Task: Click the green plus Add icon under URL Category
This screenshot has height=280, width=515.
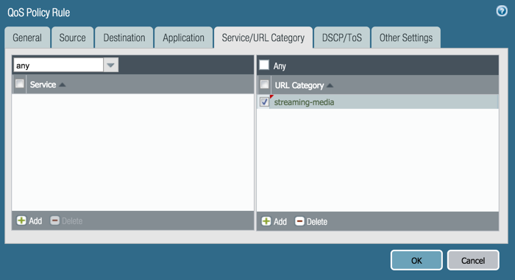Action: pos(266,221)
